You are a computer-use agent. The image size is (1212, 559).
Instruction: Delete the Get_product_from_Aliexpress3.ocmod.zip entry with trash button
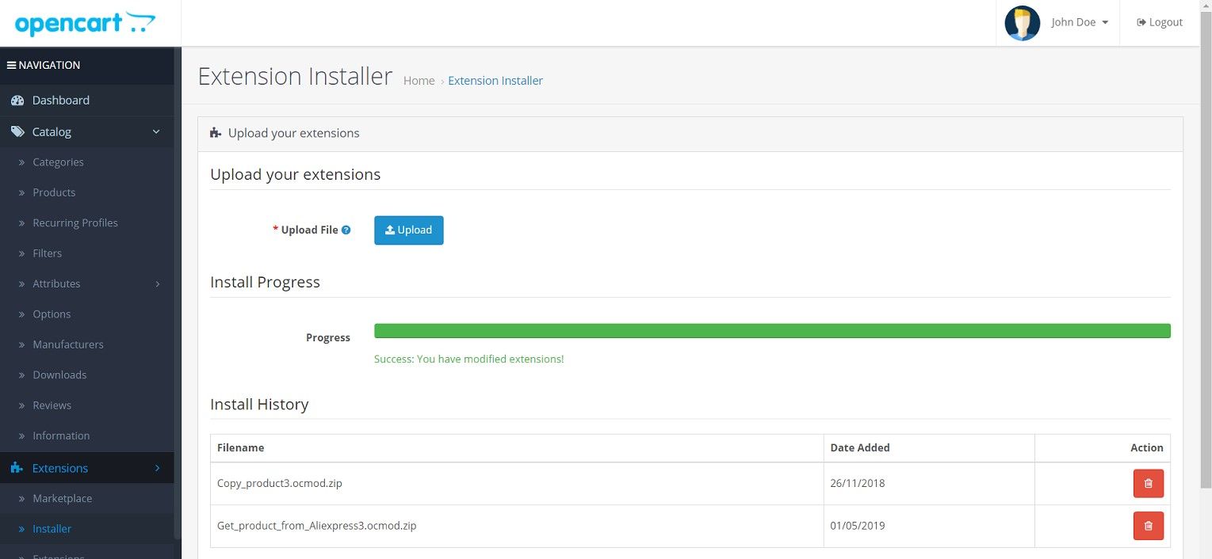[1149, 527]
